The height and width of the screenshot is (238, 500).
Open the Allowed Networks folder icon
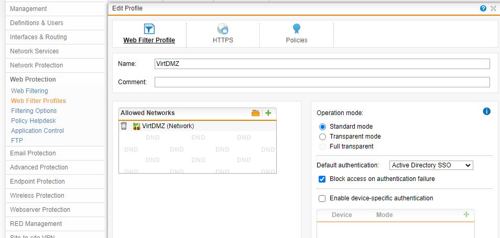pos(255,113)
